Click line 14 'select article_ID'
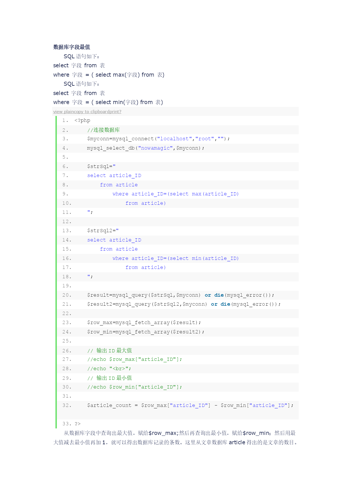This screenshot has height=496, width=351. pos(114,240)
